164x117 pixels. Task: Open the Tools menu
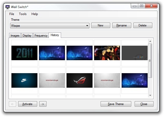pos(23,14)
